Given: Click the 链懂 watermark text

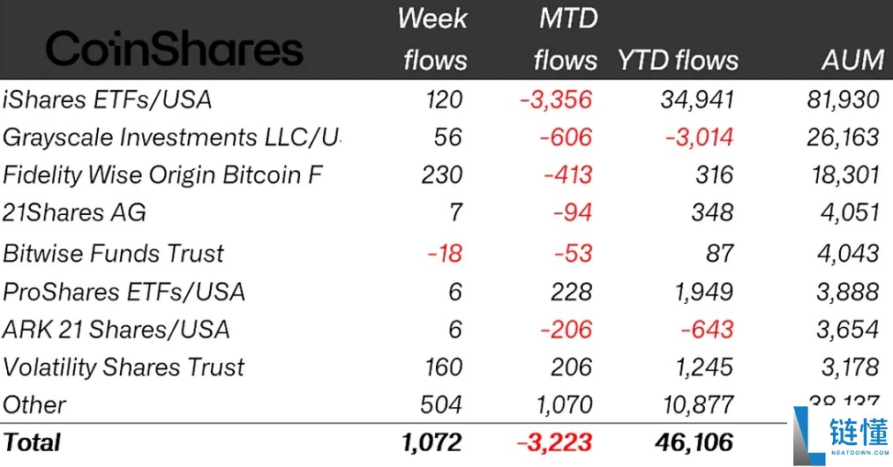Looking at the screenshot, I should tap(857, 433).
